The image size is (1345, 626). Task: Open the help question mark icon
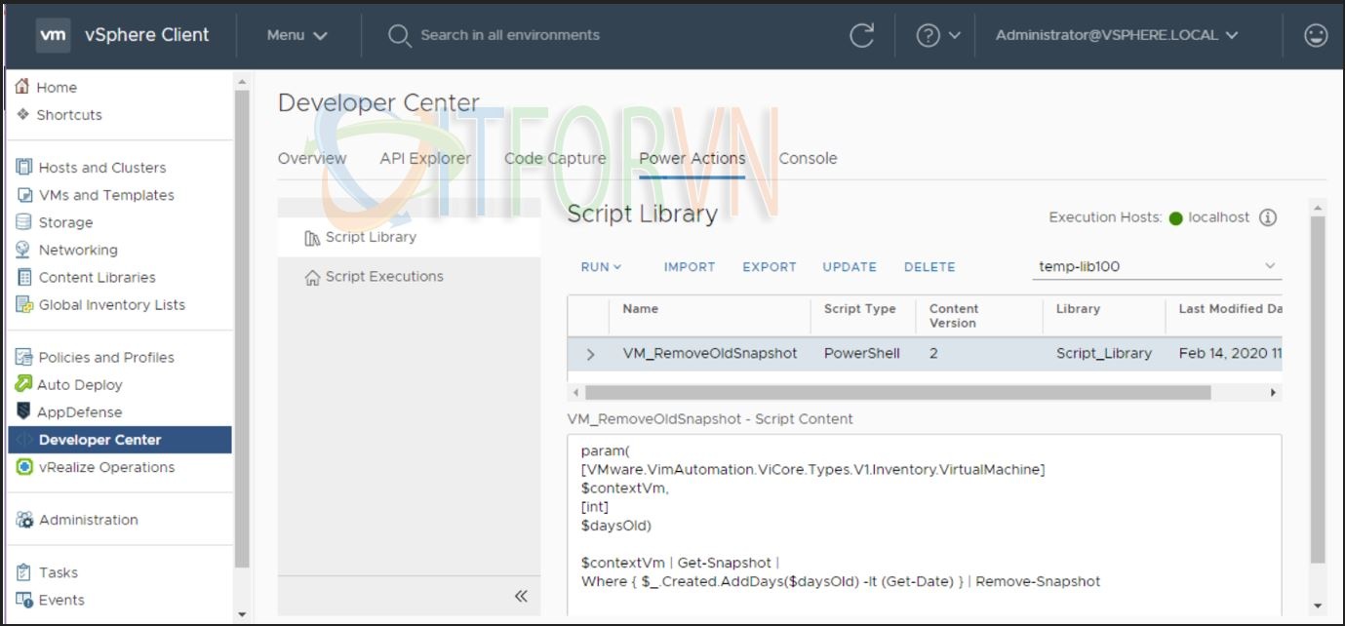[929, 35]
